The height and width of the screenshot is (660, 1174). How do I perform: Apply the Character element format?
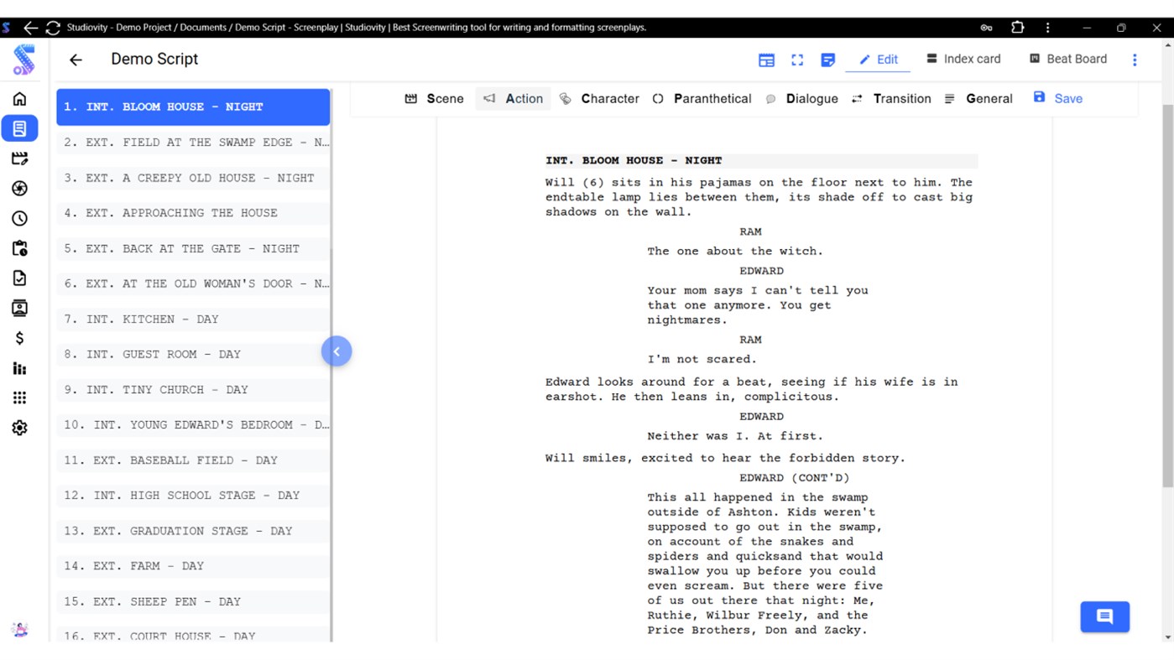(x=599, y=99)
